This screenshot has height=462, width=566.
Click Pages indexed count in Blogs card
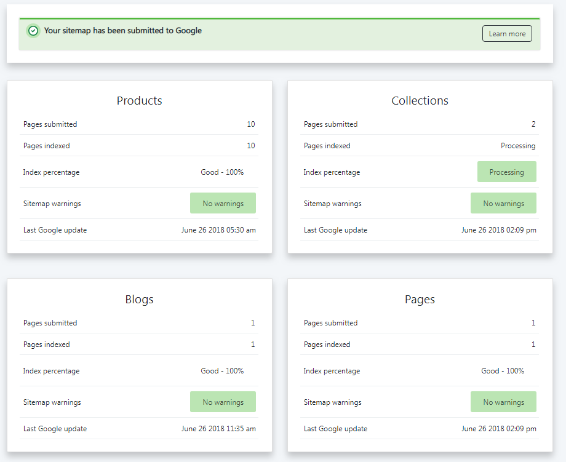click(x=252, y=344)
